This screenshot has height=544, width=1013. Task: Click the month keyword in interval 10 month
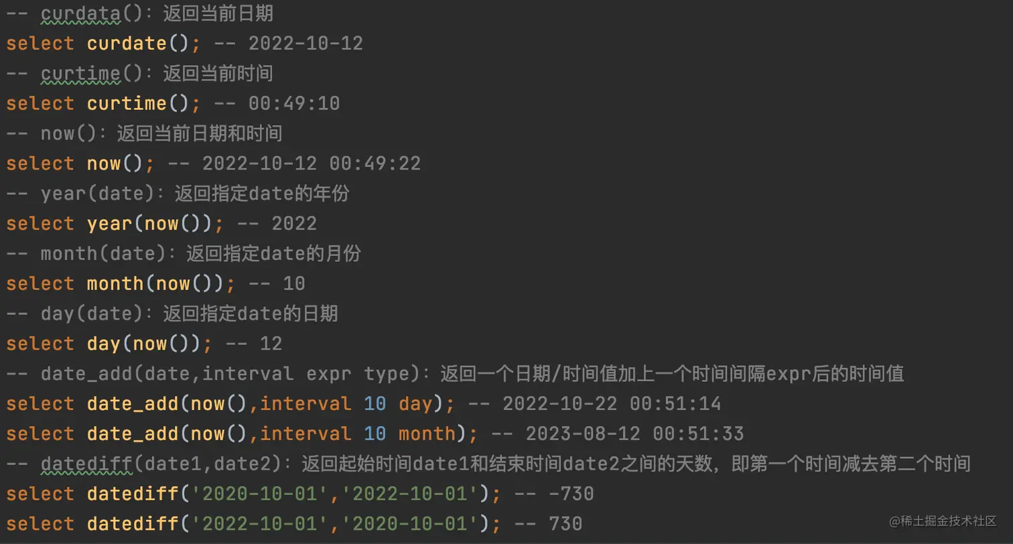[427, 433]
